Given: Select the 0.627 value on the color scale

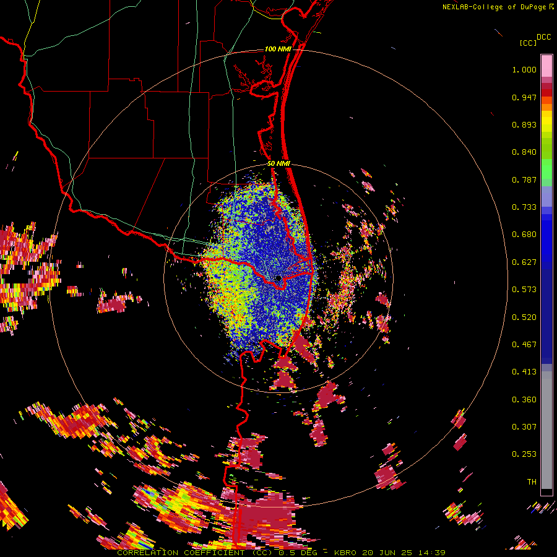Looking at the screenshot, I should tap(524, 262).
